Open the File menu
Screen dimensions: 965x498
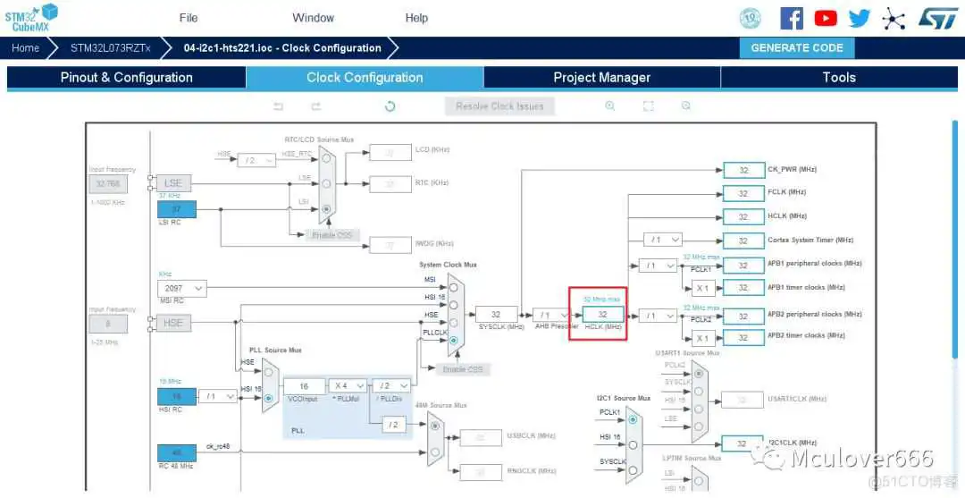click(x=189, y=18)
